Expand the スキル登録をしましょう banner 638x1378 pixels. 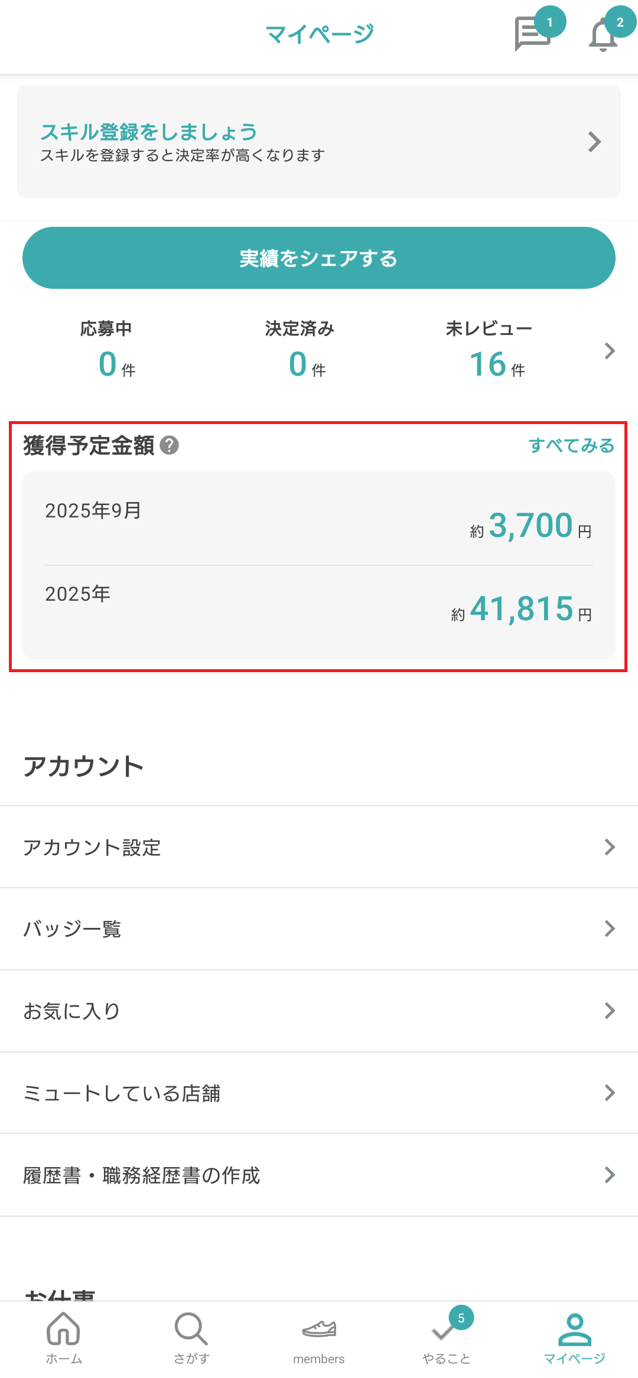point(319,142)
